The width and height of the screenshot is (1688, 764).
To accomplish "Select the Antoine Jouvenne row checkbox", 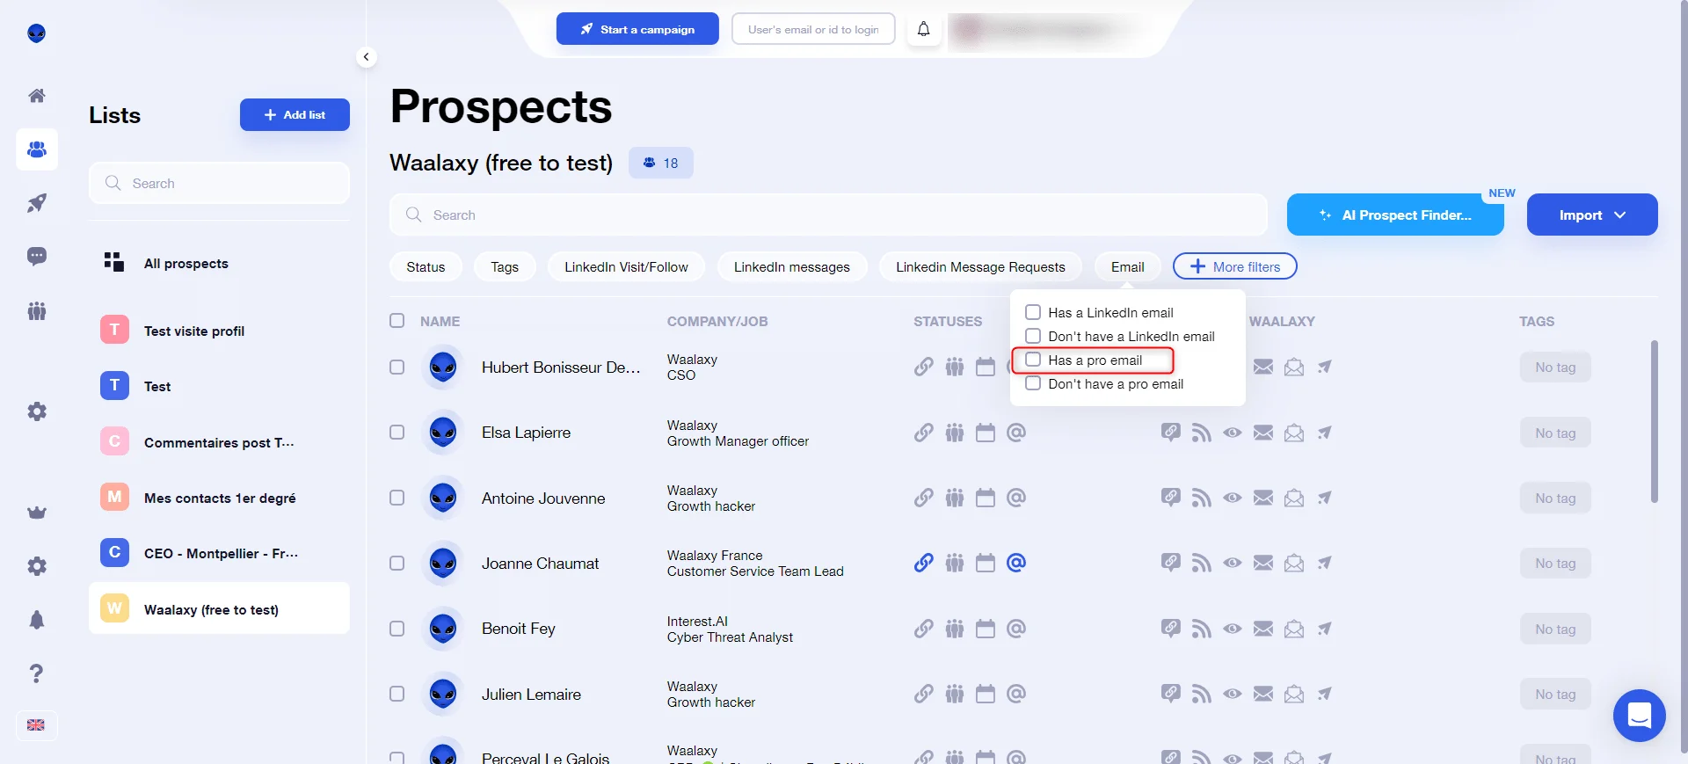I will [397, 498].
